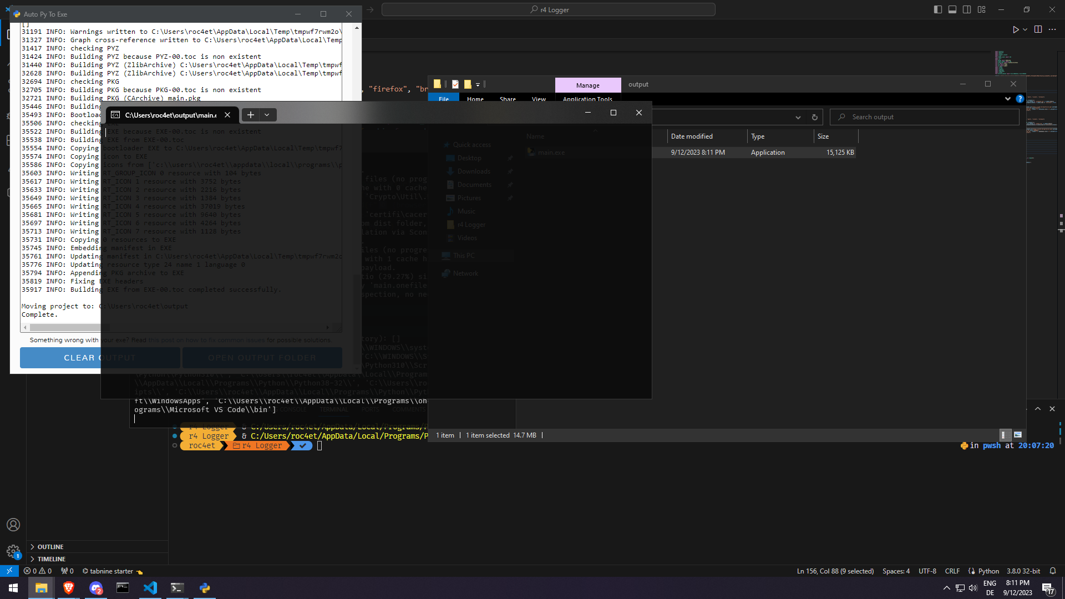Open the View ribbon tab
Viewport: 1065px width, 599px height.
[x=539, y=99]
